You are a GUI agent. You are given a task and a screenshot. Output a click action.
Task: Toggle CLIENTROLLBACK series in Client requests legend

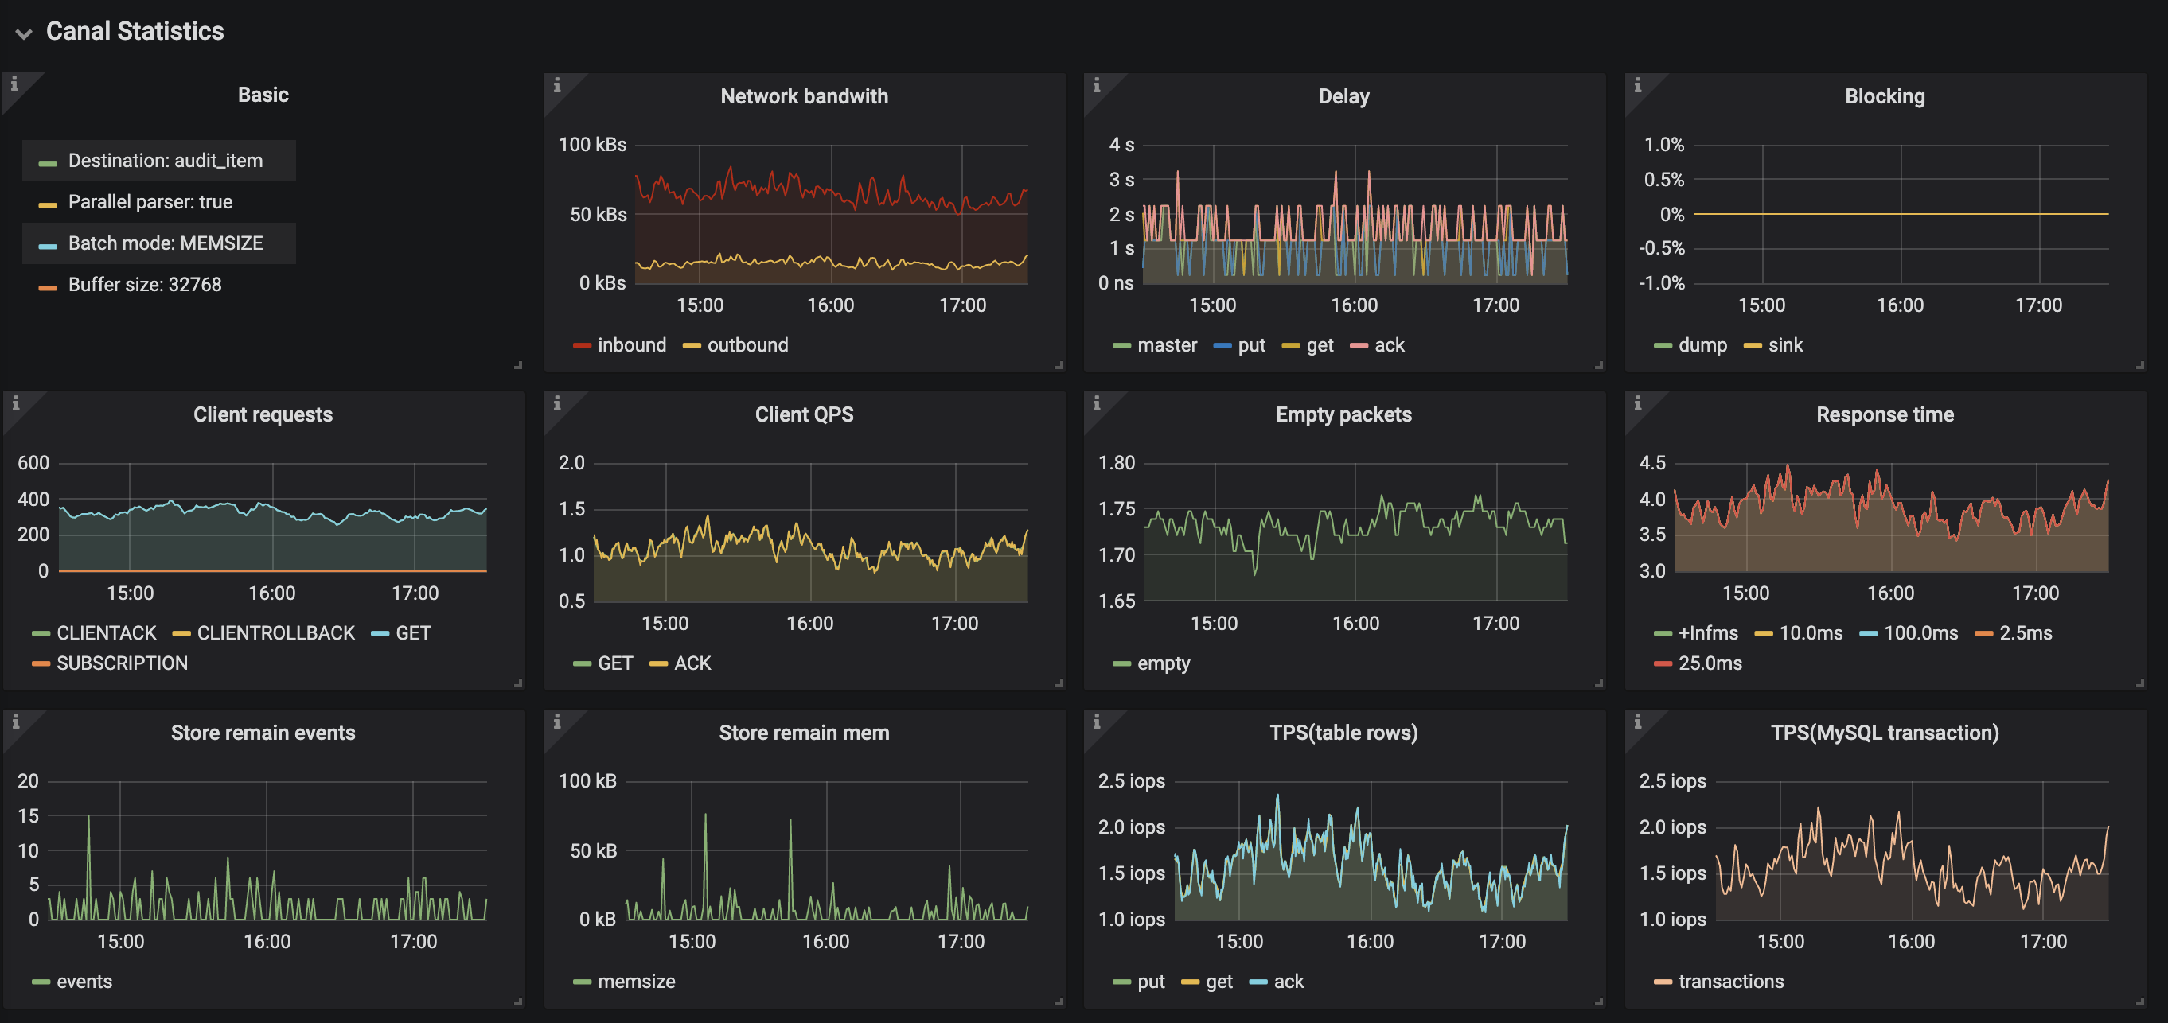click(x=275, y=632)
